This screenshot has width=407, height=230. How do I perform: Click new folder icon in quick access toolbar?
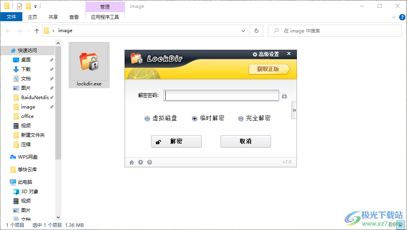point(28,6)
